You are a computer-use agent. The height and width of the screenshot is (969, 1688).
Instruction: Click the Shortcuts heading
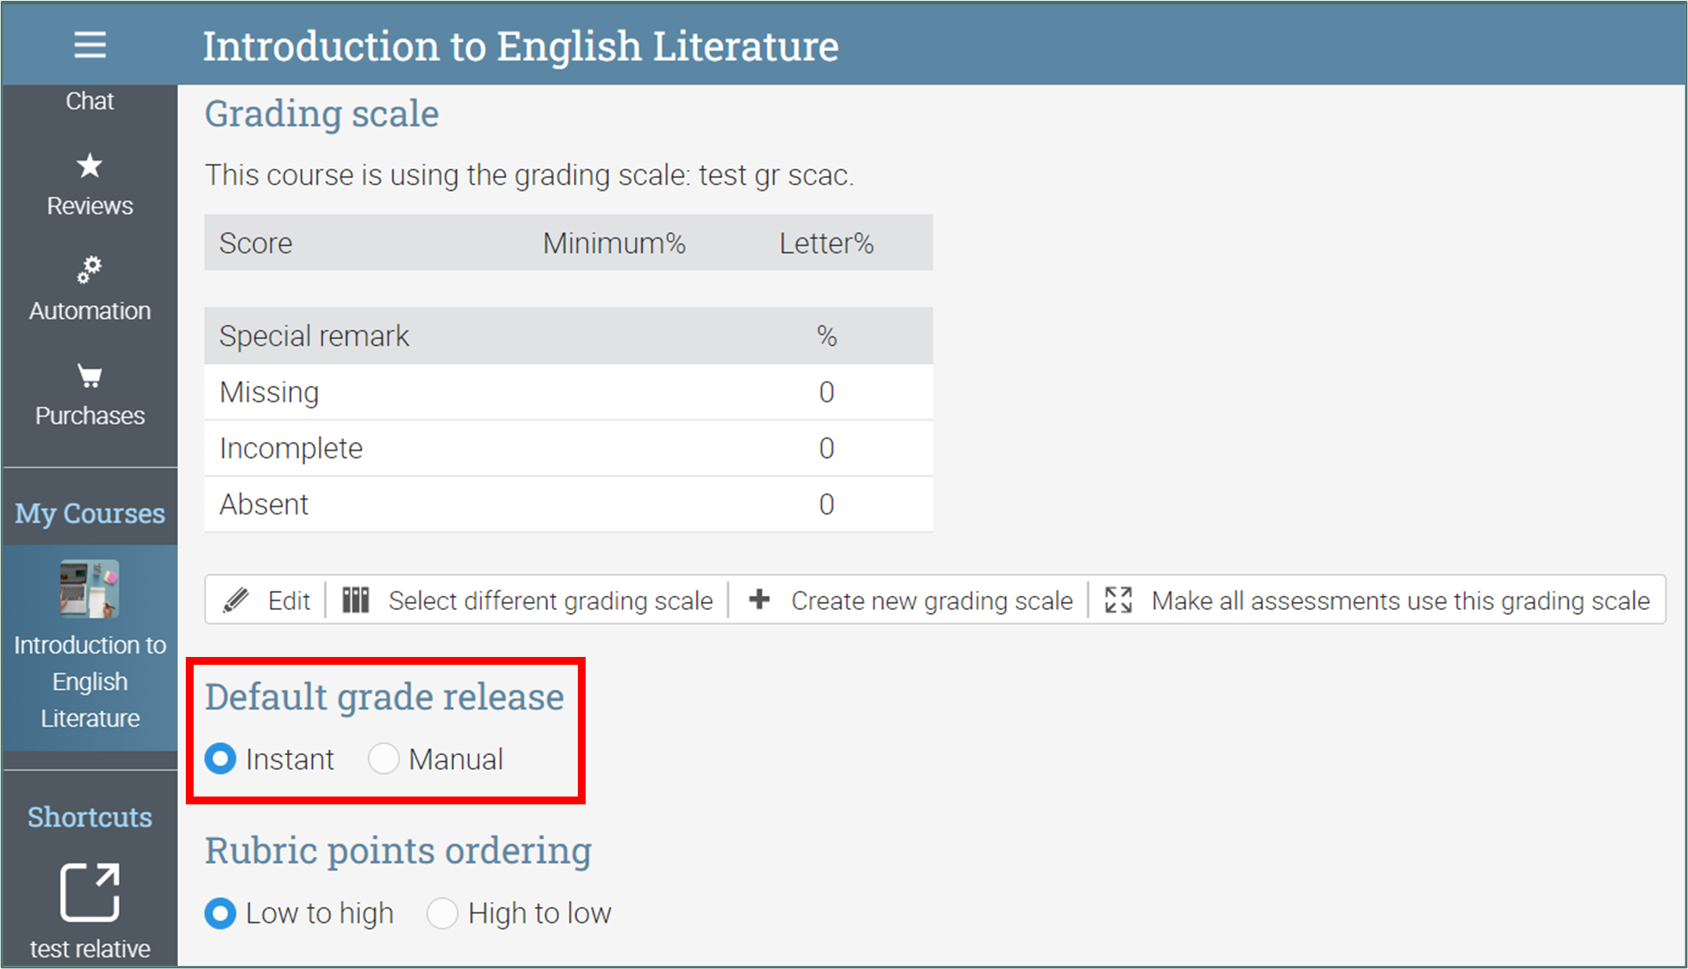(89, 817)
